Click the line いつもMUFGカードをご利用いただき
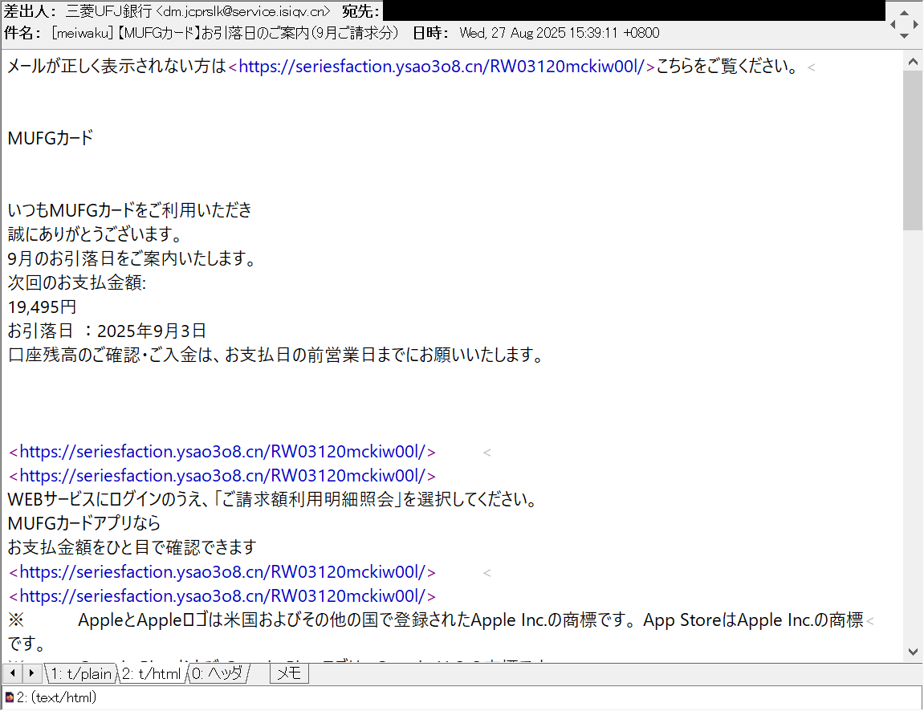Image resolution: width=924 pixels, height=711 pixels. point(129,210)
